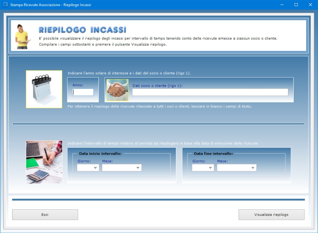This screenshot has width=318, height=233.
Task: Click the Visualizza riepilogo button
Action: click(272, 215)
